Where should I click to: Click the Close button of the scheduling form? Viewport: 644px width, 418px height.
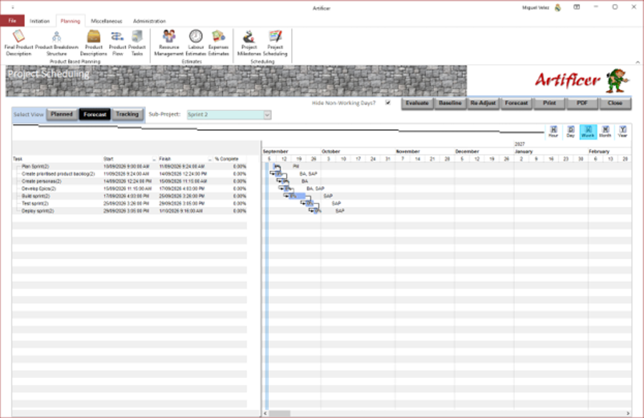click(615, 103)
